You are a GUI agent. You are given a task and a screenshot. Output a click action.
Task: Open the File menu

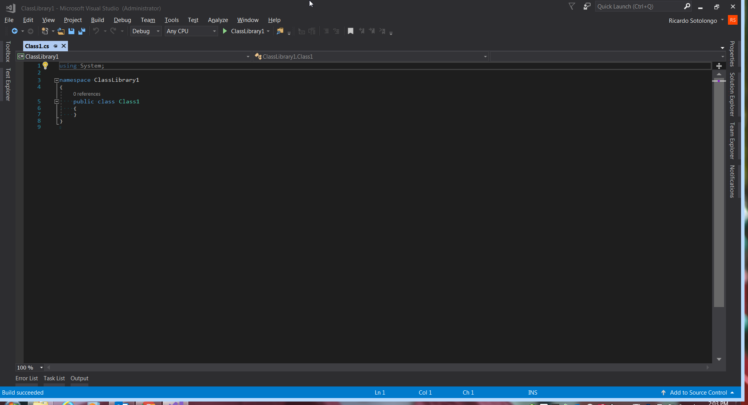9,20
